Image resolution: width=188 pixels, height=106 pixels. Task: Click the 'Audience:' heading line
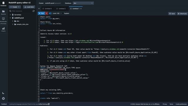pyautogui.click(x=44, y=46)
